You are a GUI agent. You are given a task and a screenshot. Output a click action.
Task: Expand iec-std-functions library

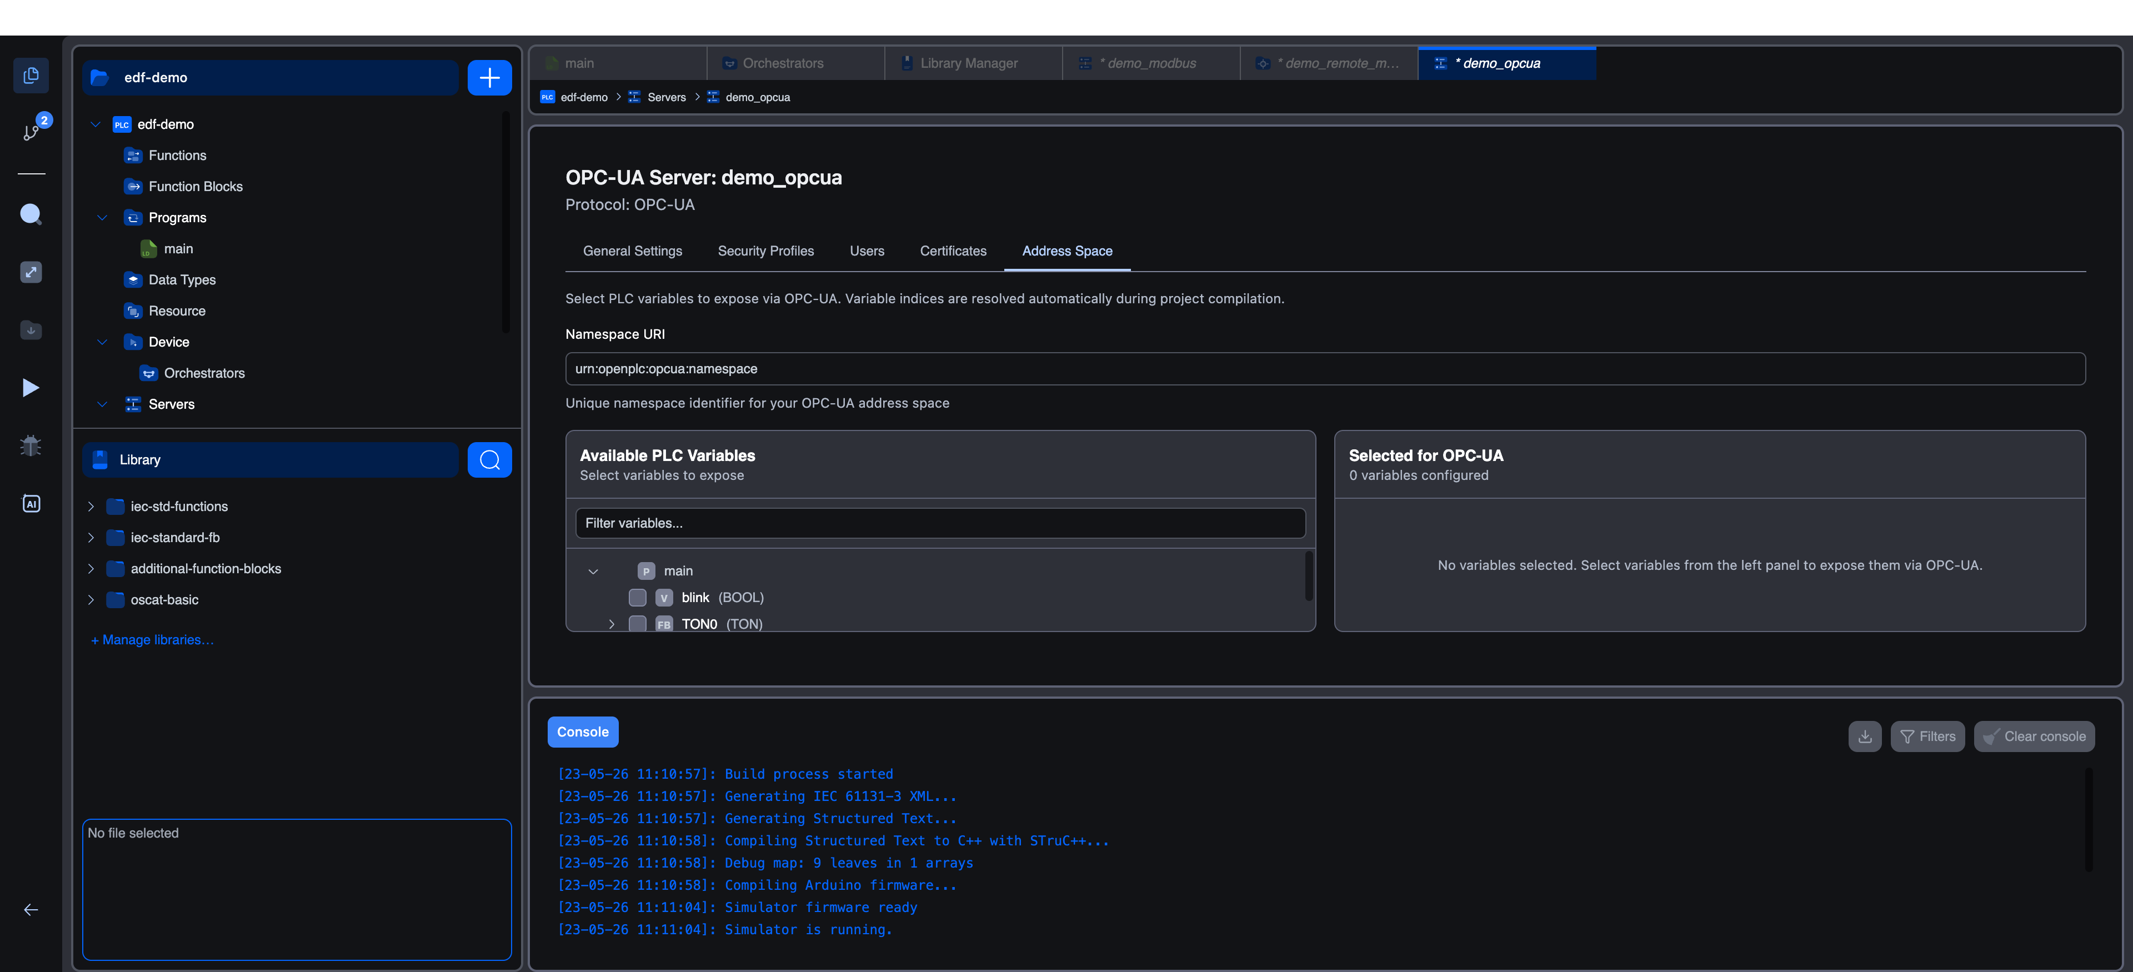[91, 507]
